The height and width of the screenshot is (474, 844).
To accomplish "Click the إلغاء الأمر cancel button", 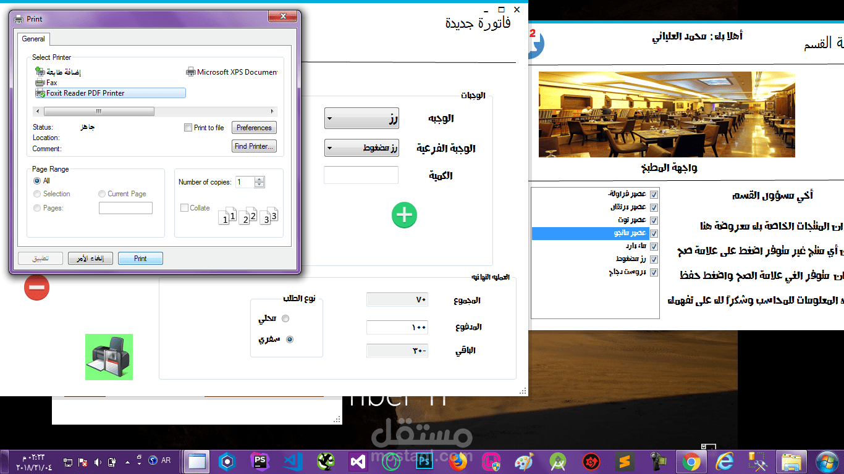I will click(90, 259).
